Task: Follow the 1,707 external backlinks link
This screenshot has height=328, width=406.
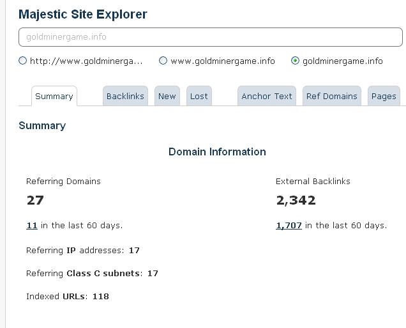Action: click(x=289, y=225)
